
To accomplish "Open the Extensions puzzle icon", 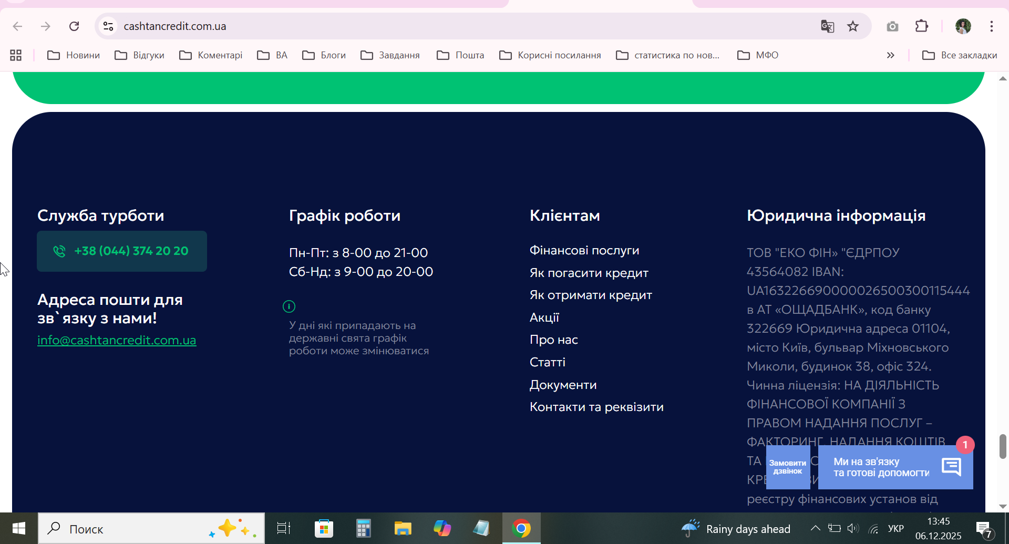I will (x=922, y=26).
